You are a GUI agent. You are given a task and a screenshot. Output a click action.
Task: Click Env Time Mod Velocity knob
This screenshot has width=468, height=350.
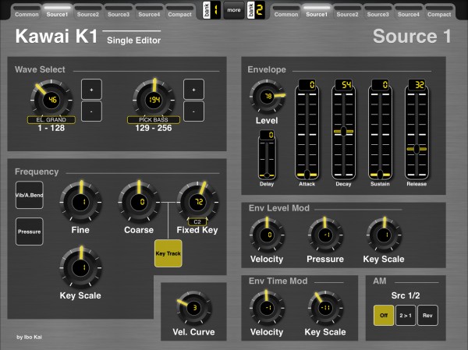click(x=267, y=308)
